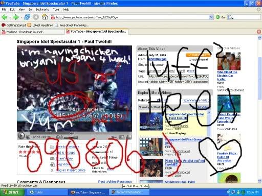Click the green Forward arrow button

click(x=16, y=17)
